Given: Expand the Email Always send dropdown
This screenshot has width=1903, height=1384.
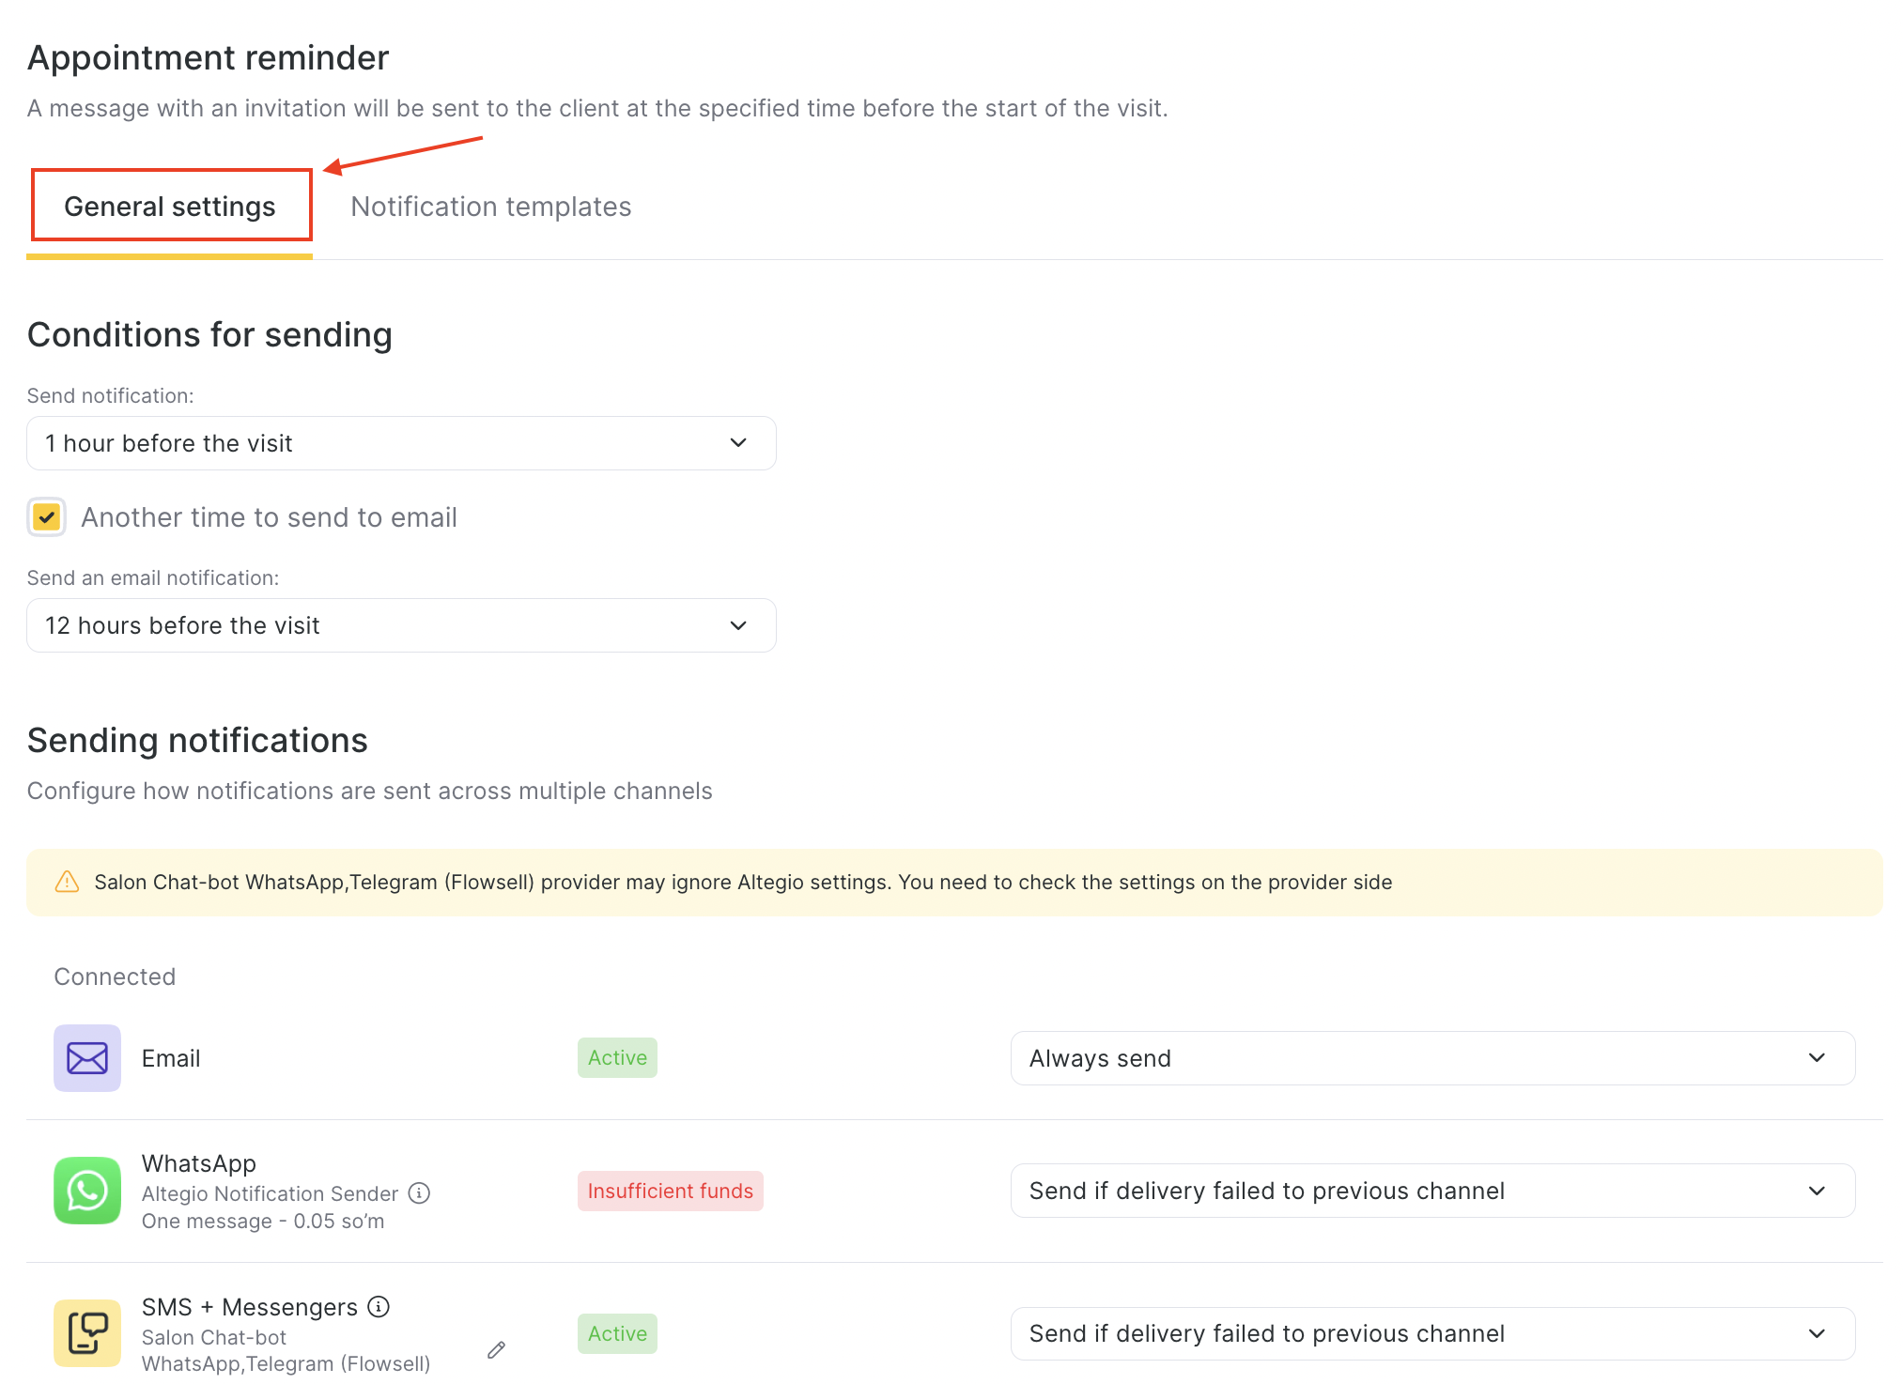Looking at the screenshot, I should pyautogui.click(x=1432, y=1058).
